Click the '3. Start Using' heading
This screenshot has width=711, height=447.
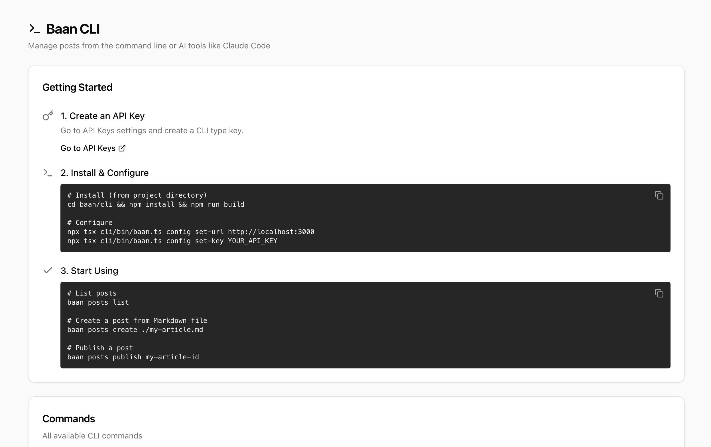[x=89, y=271]
